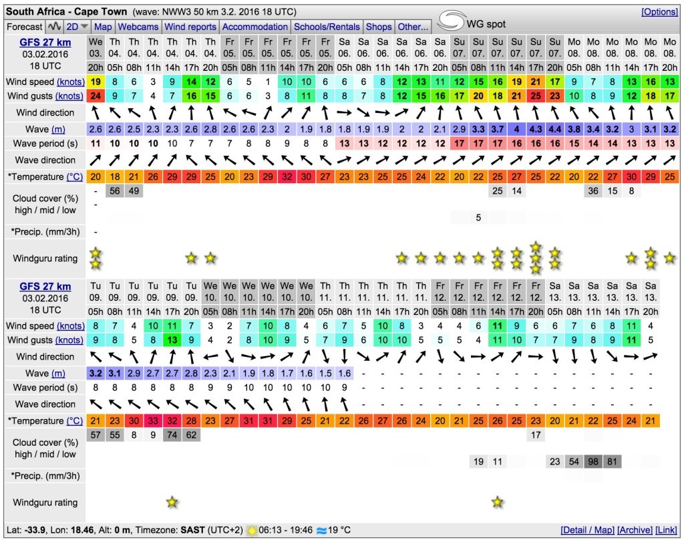
Task: Open the Wind reports tab
Action: tap(190, 27)
